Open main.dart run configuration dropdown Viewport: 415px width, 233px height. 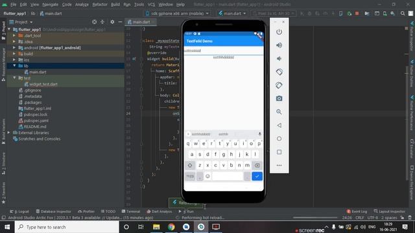click(232, 13)
